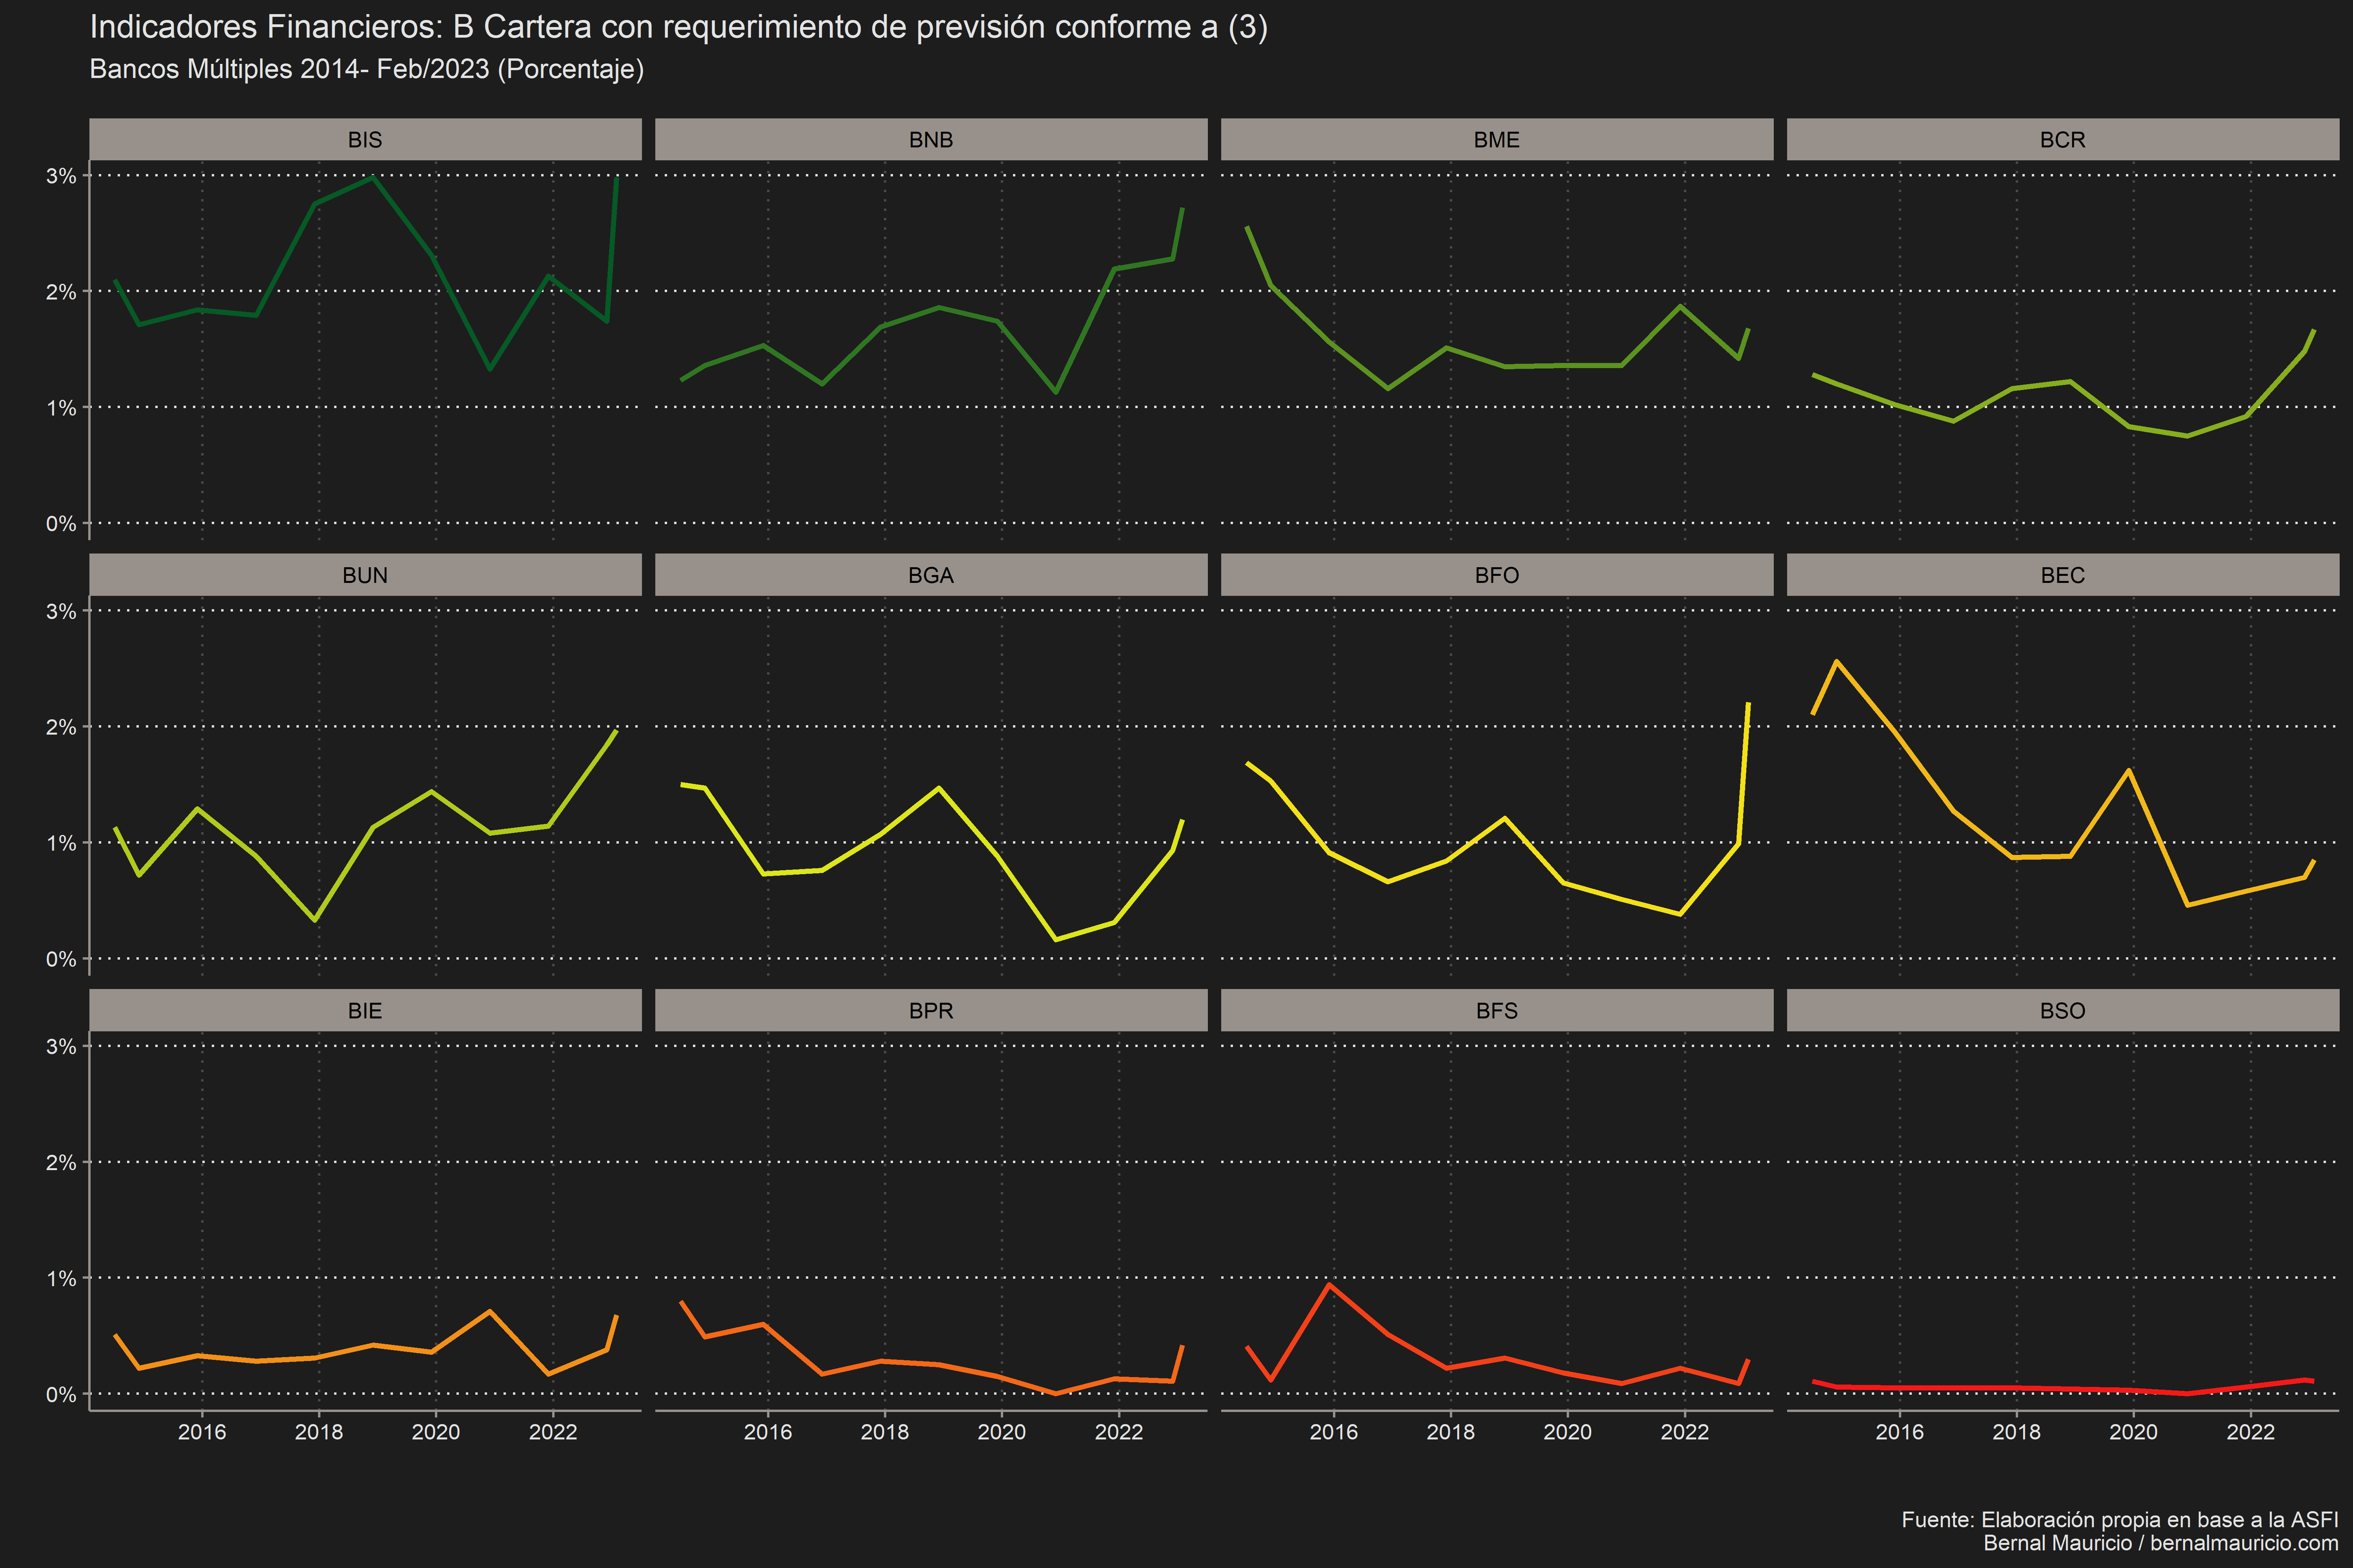Screen dimensions: 2353x1568
Task: Click the 2022 year label under the BFS panel
Action: click(1685, 1432)
